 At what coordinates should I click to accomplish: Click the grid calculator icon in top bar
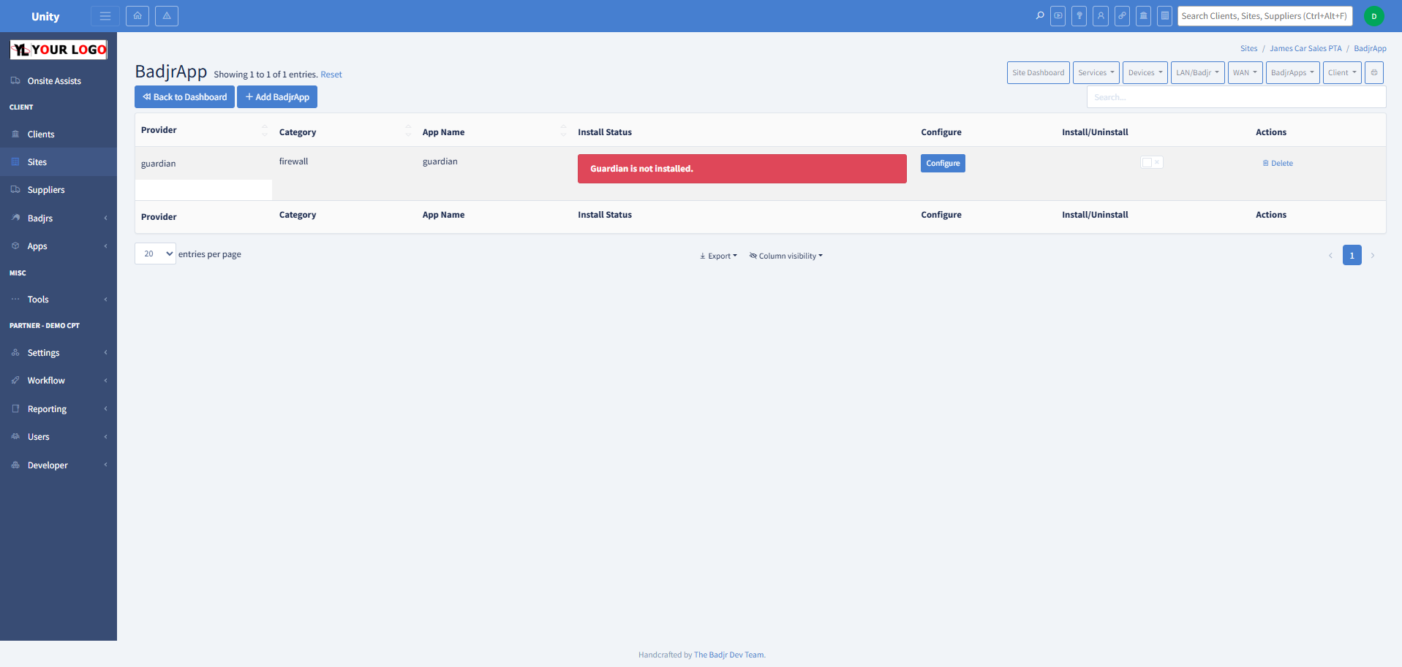(1165, 15)
